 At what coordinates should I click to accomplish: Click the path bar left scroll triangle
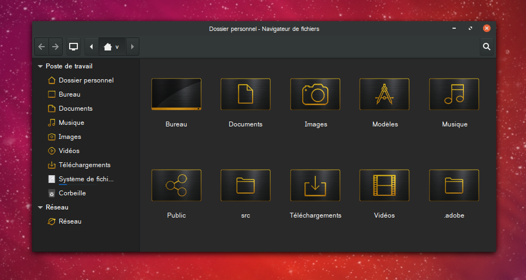[x=91, y=47]
